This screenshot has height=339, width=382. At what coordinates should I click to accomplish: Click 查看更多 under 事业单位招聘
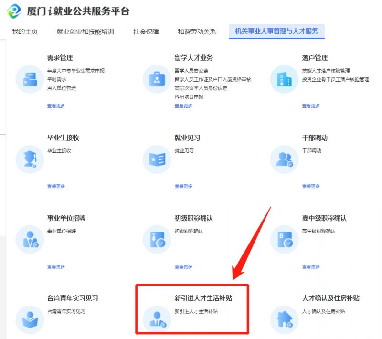point(56,267)
